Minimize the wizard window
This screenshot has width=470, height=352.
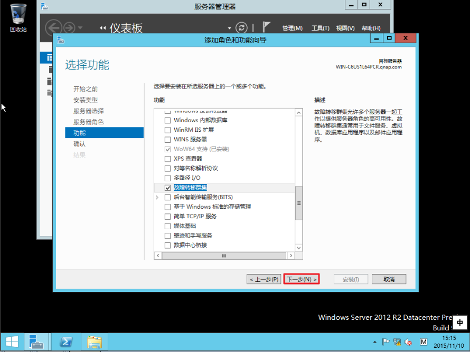377,38
